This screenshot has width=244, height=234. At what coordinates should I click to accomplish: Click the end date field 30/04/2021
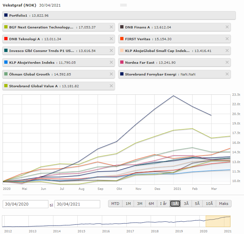[77, 204]
